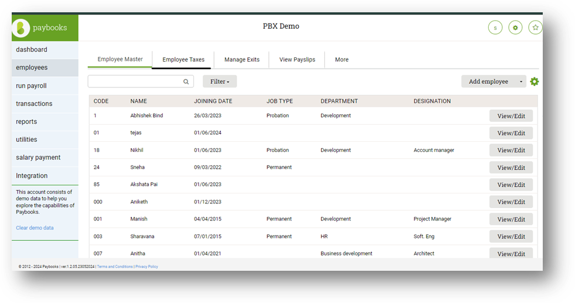The height and width of the screenshot is (303, 575).
Task: Click joining date 26/03/2023
Action: click(207, 115)
